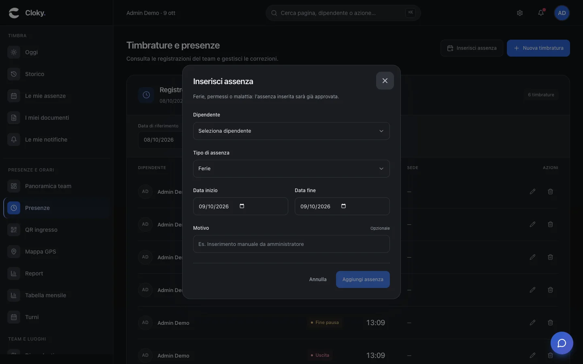Delete the 13:09 Fine pausa entry
Image resolution: width=583 pixels, height=364 pixels.
pyautogui.click(x=550, y=323)
